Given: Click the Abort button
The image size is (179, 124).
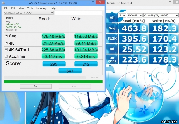Looking at the screenshot, I should (x=75, y=86).
